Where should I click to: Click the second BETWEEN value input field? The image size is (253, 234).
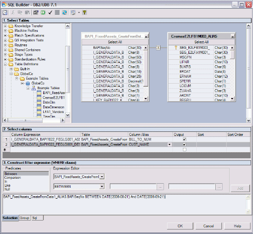192,186
